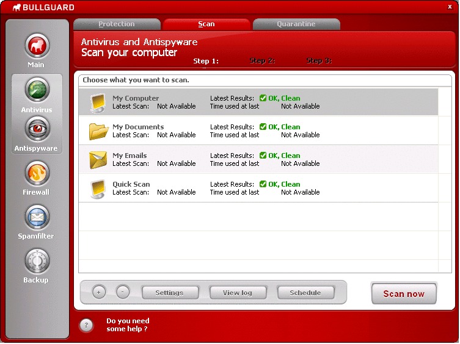Screen dimensions: 460x344
Task: Open the Spamfilter envelope icon
Action: (37, 217)
